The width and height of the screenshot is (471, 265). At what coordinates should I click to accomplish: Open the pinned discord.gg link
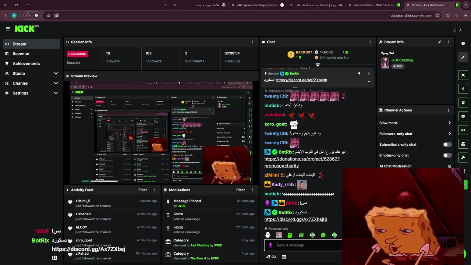pos(301,80)
